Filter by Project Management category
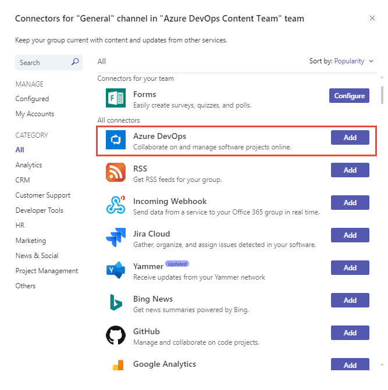The width and height of the screenshot is (388, 390). pos(47,271)
